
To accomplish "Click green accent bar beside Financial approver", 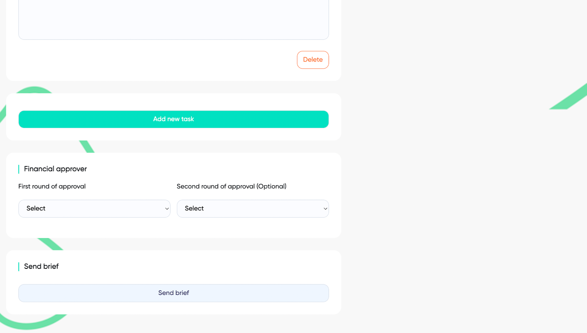I will click(19, 169).
